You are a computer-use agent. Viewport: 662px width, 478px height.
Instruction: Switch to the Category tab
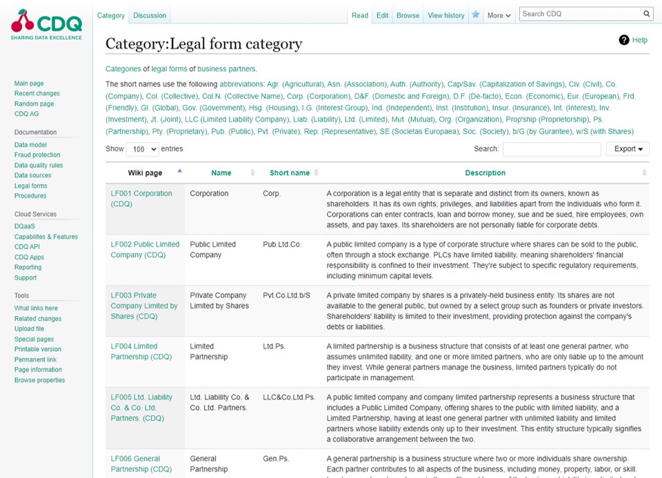(111, 16)
